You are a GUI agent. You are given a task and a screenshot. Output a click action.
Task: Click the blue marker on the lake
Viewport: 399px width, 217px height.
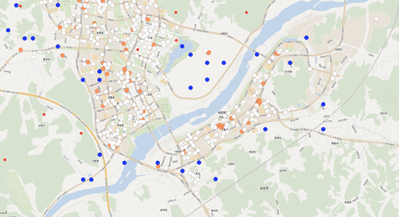(182, 46)
